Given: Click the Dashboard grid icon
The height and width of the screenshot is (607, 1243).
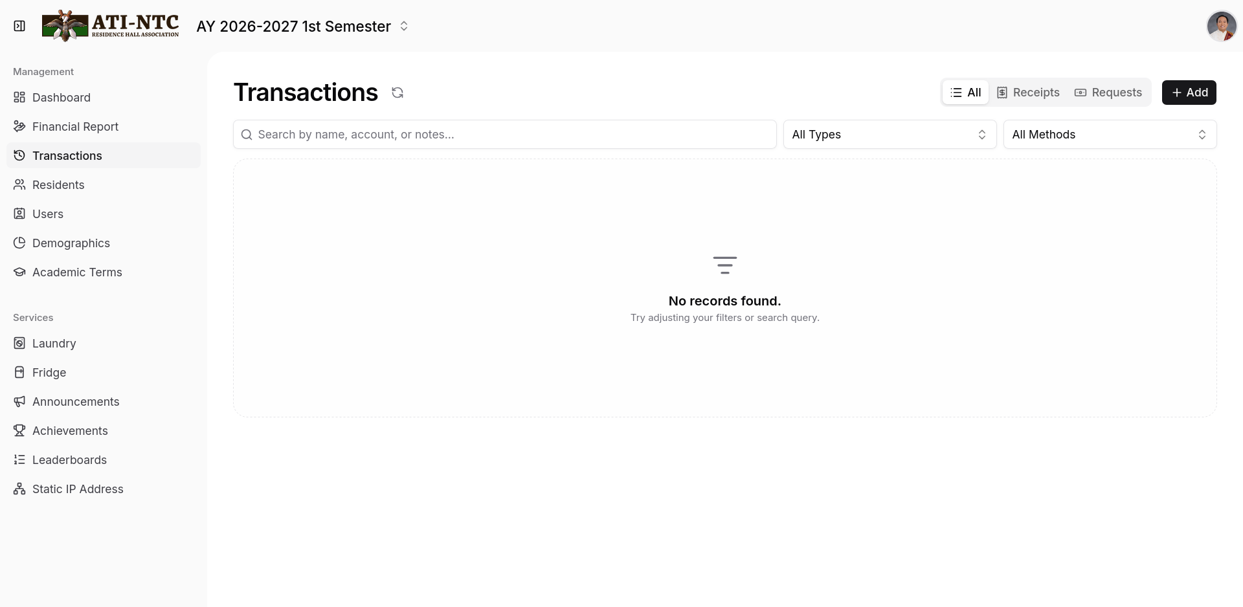Looking at the screenshot, I should 19,98.
